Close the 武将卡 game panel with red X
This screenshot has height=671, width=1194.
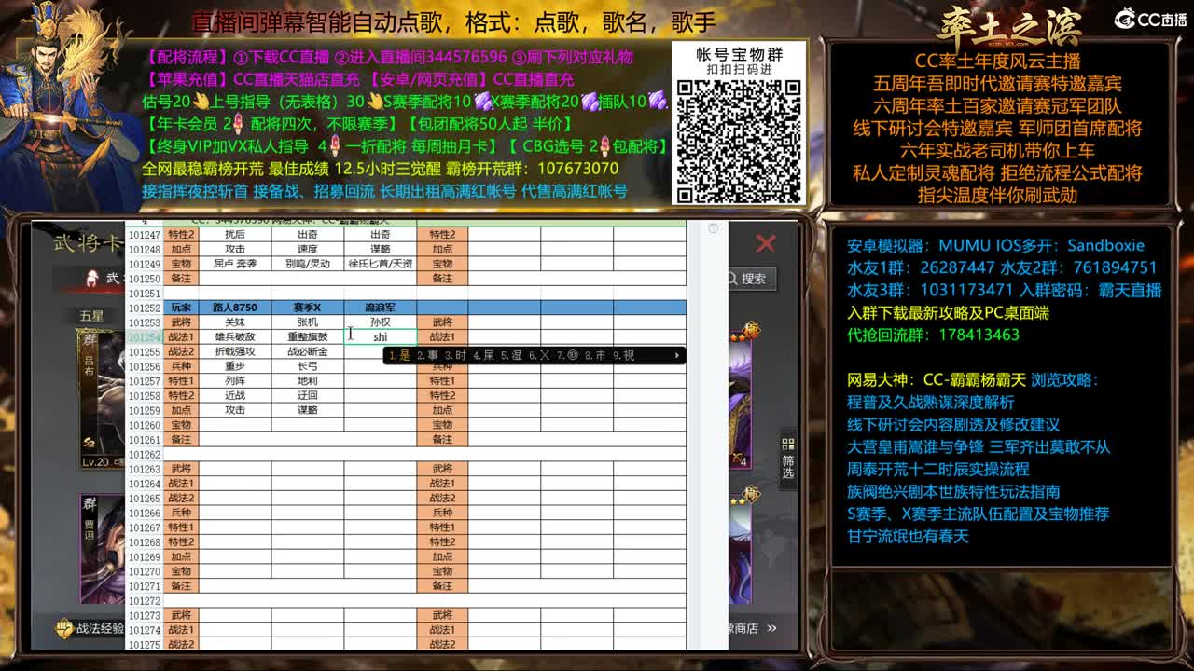[765, 243]
